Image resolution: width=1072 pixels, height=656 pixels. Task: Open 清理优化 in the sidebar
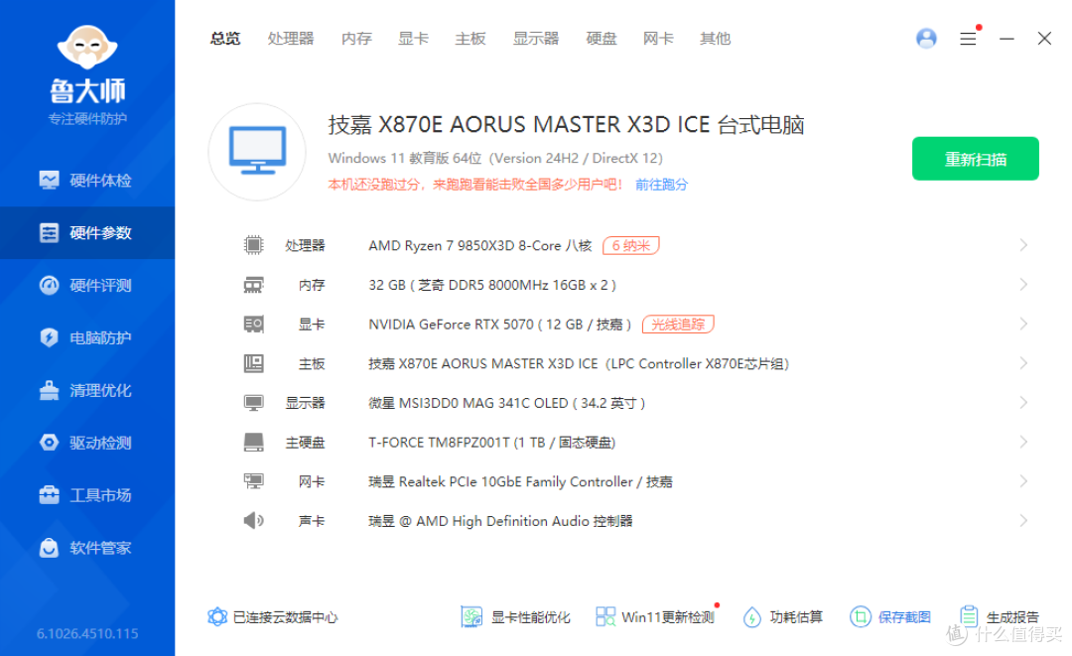pyautogui.click(x=86, y=391)
